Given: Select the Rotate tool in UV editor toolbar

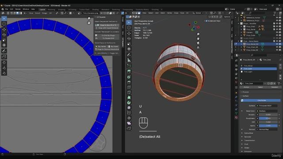Looking at the screenshot, I should coord(4,34).
